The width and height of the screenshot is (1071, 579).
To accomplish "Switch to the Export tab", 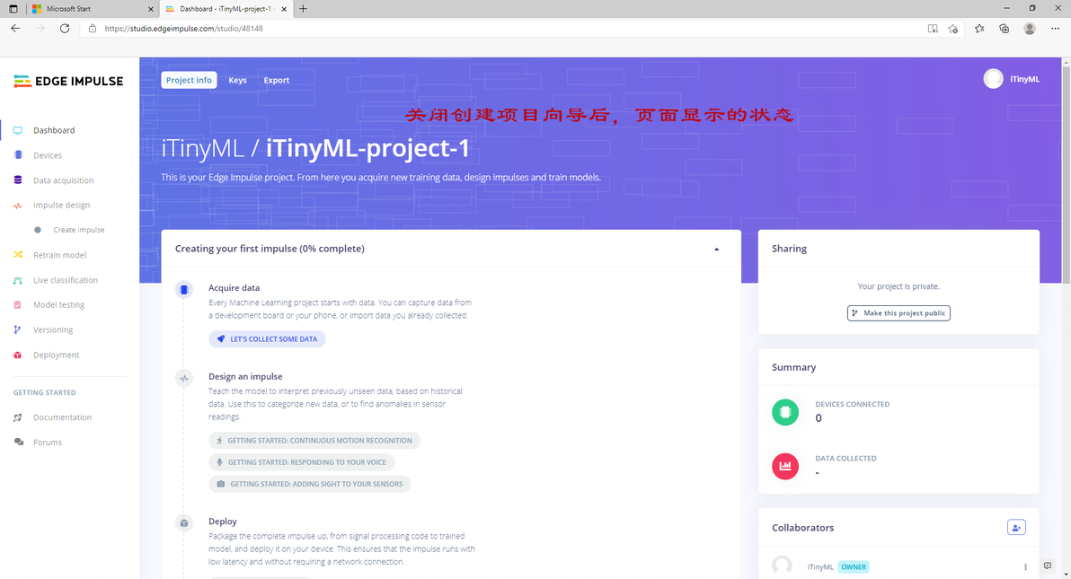I will [277, 80].
